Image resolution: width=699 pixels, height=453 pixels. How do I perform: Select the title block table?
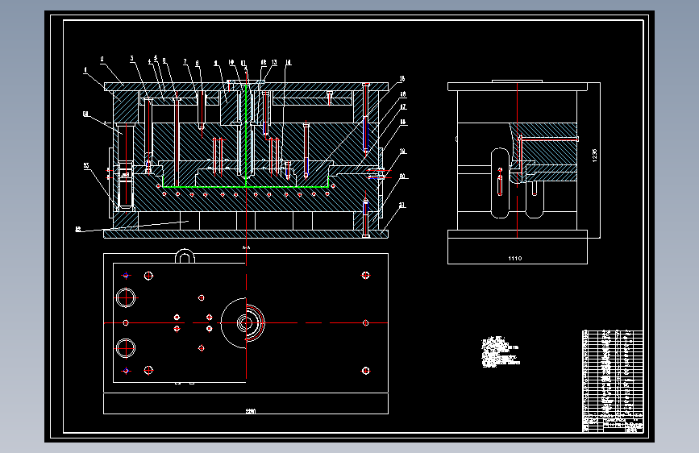click(x=613, y=380)
